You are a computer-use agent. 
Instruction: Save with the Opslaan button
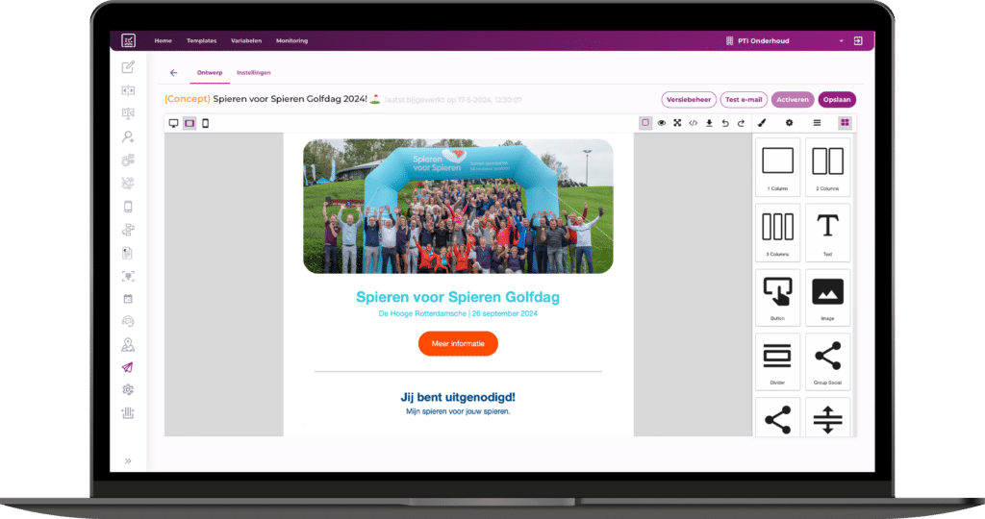(837, 100)
